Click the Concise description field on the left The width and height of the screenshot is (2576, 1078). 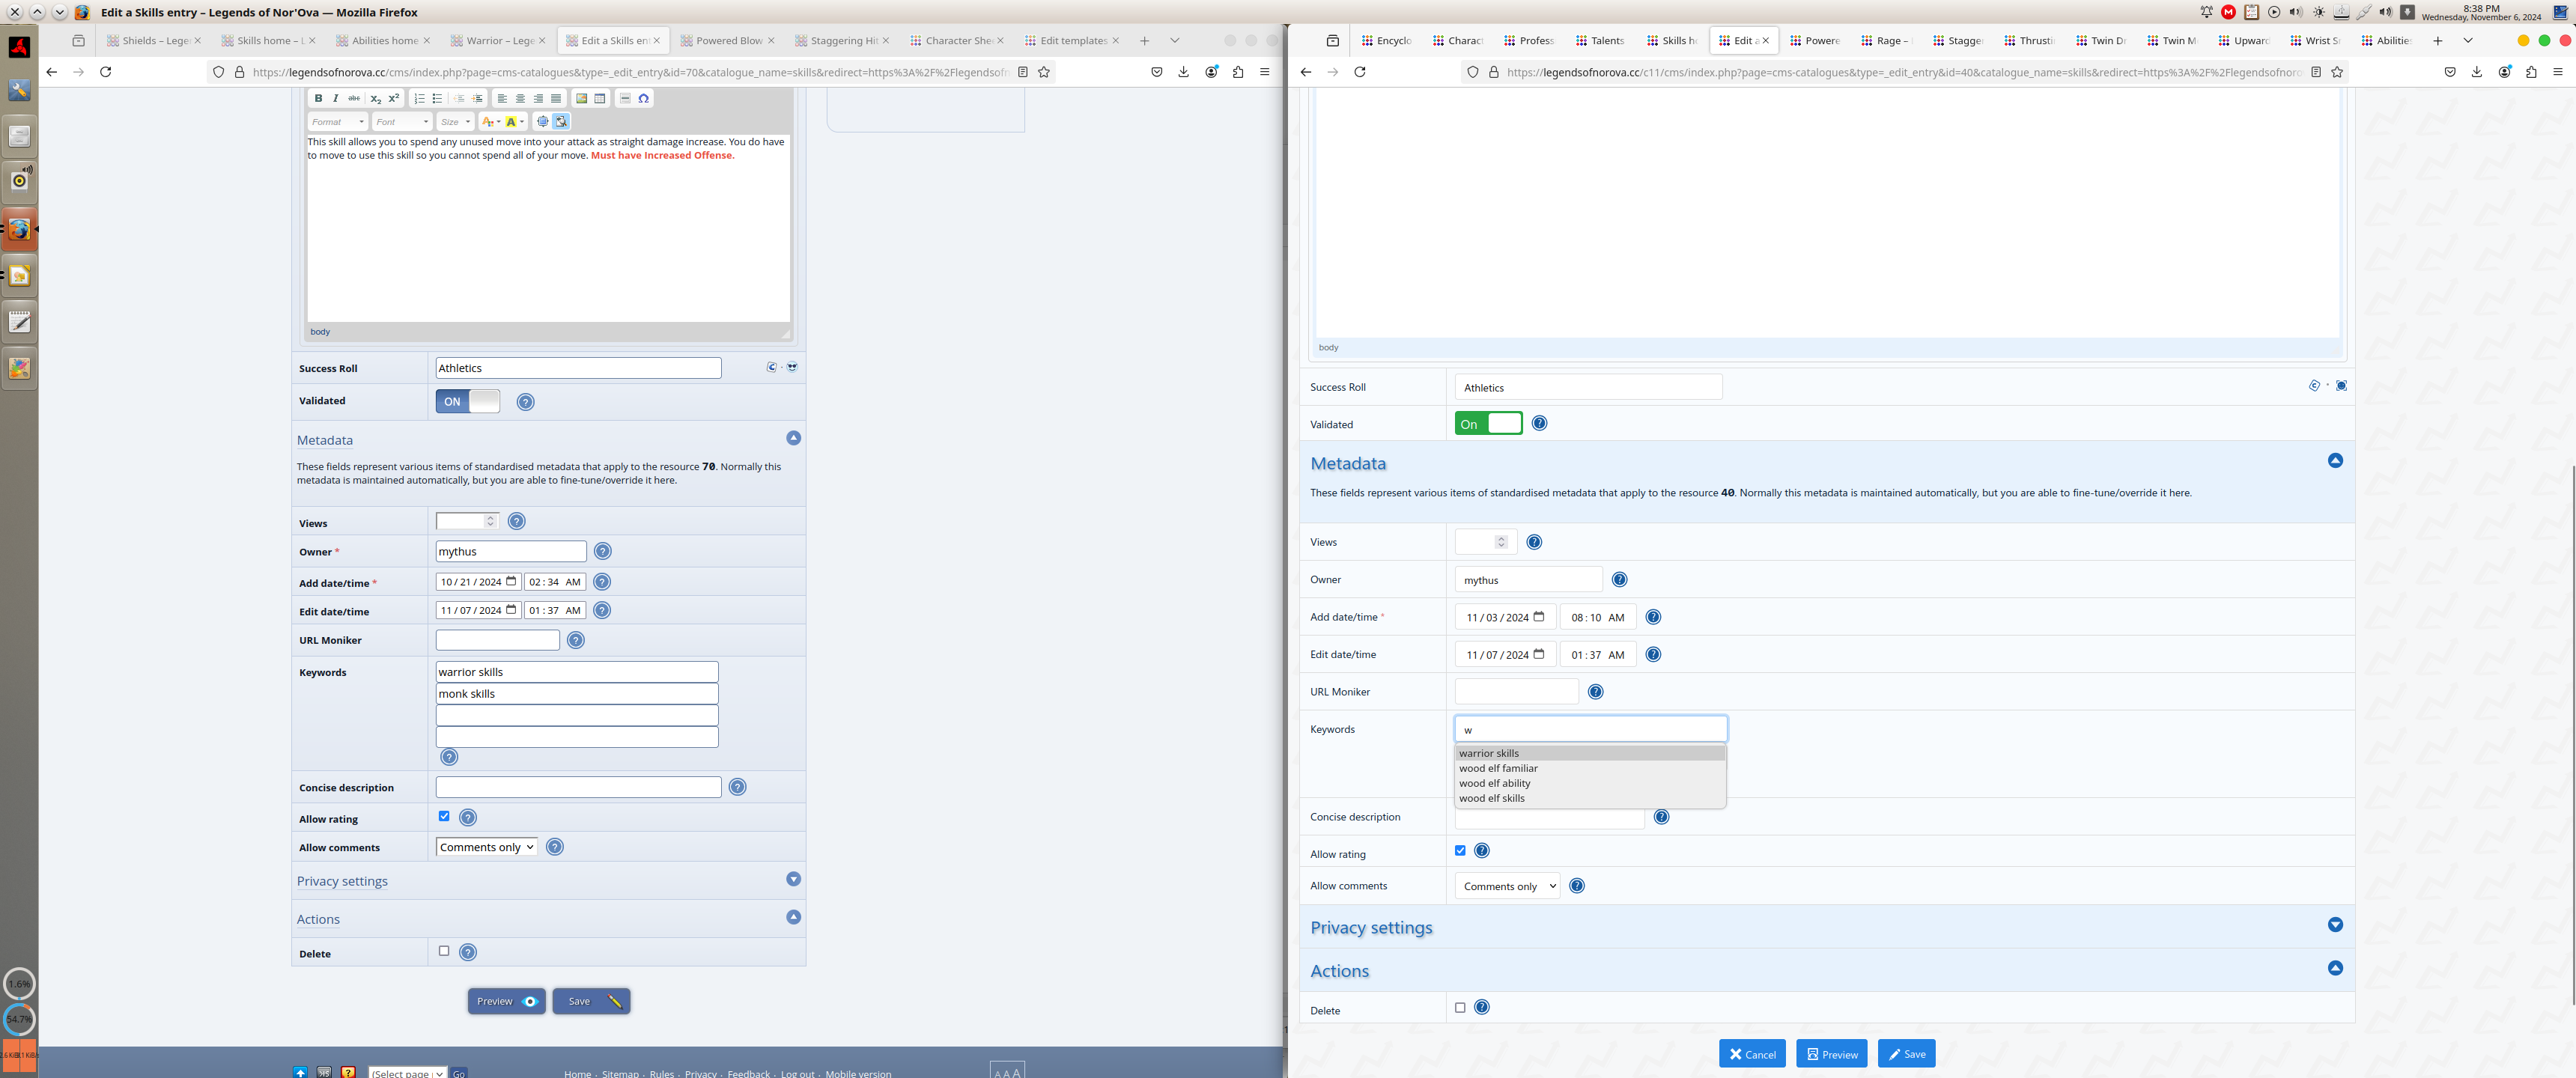click(578, 787)
